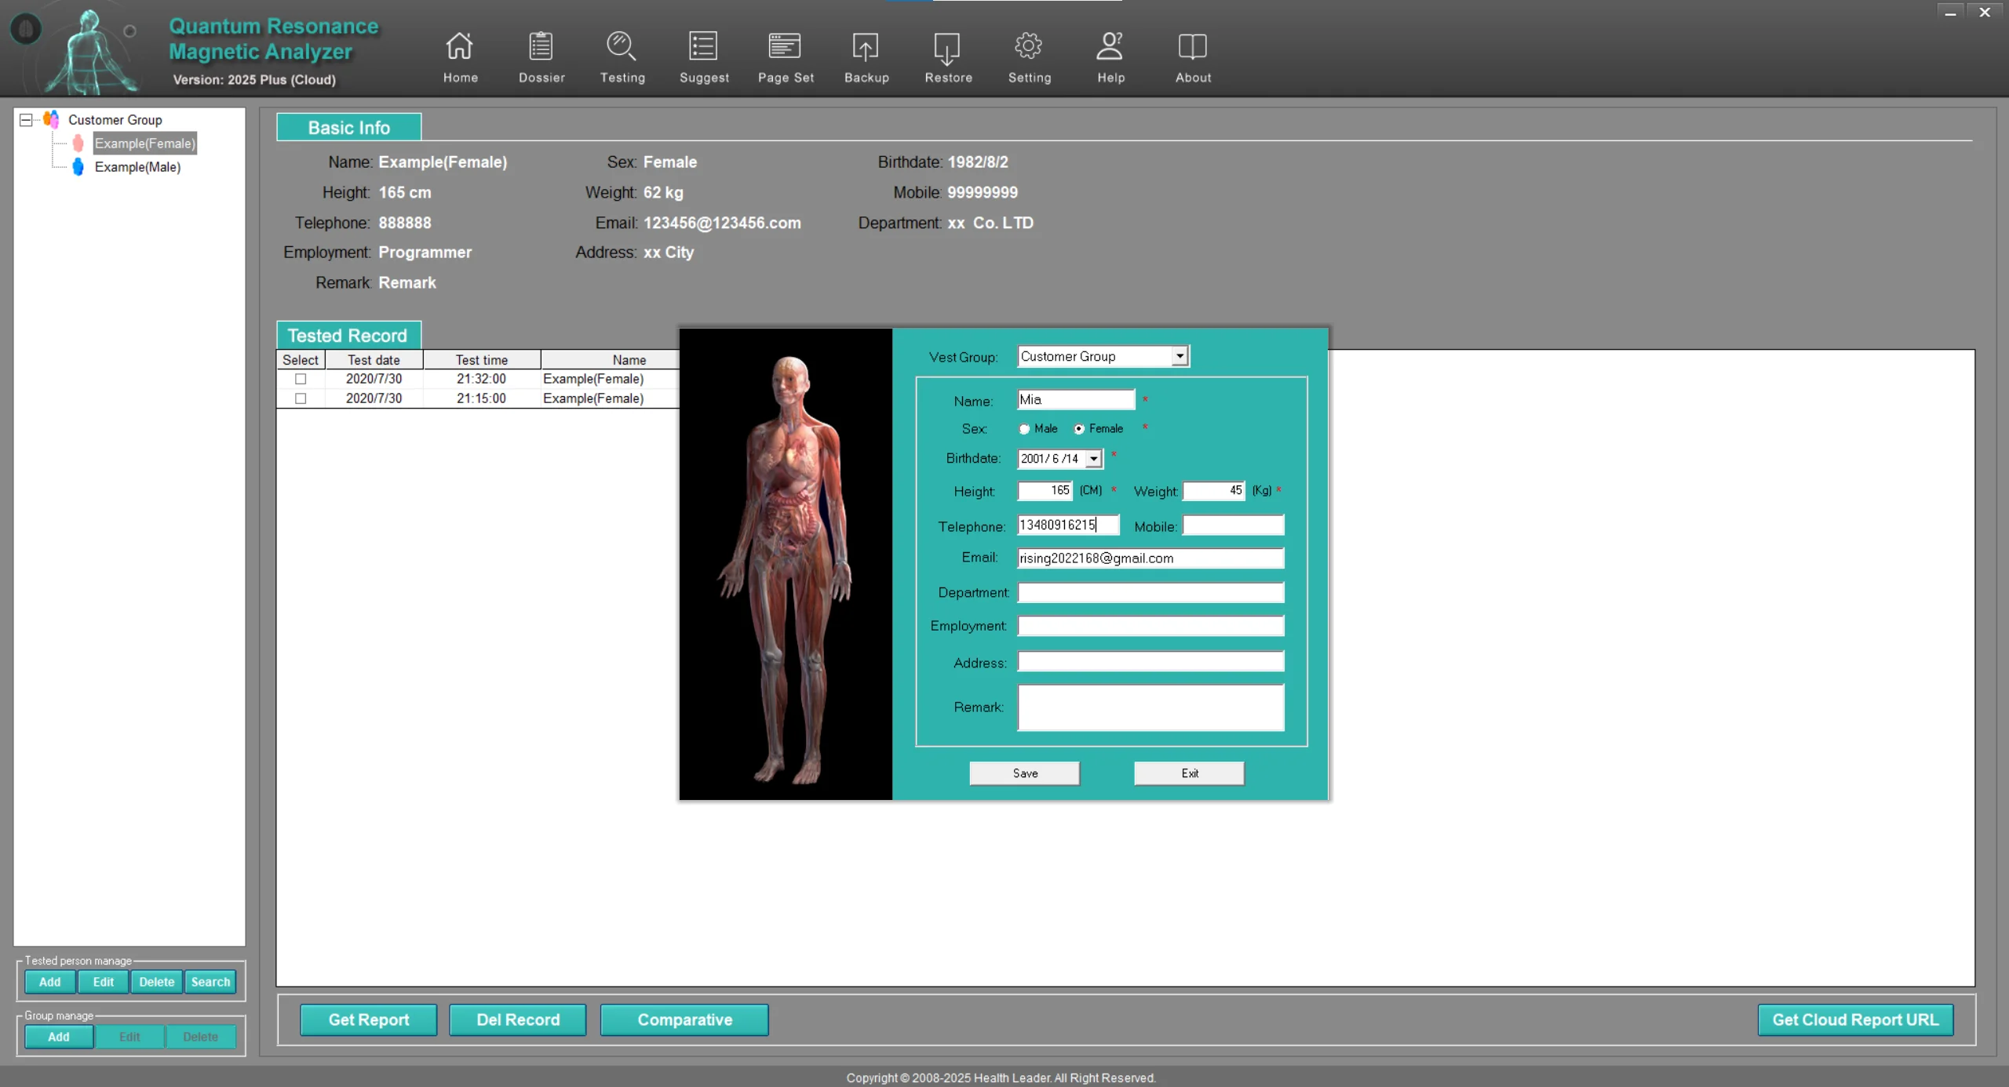2009x1087 pixels.
Task: Open the Setting gear icon
Action: point(1029,47)
